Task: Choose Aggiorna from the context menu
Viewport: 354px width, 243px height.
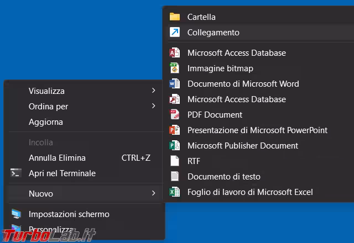Action: pos(46,122)
